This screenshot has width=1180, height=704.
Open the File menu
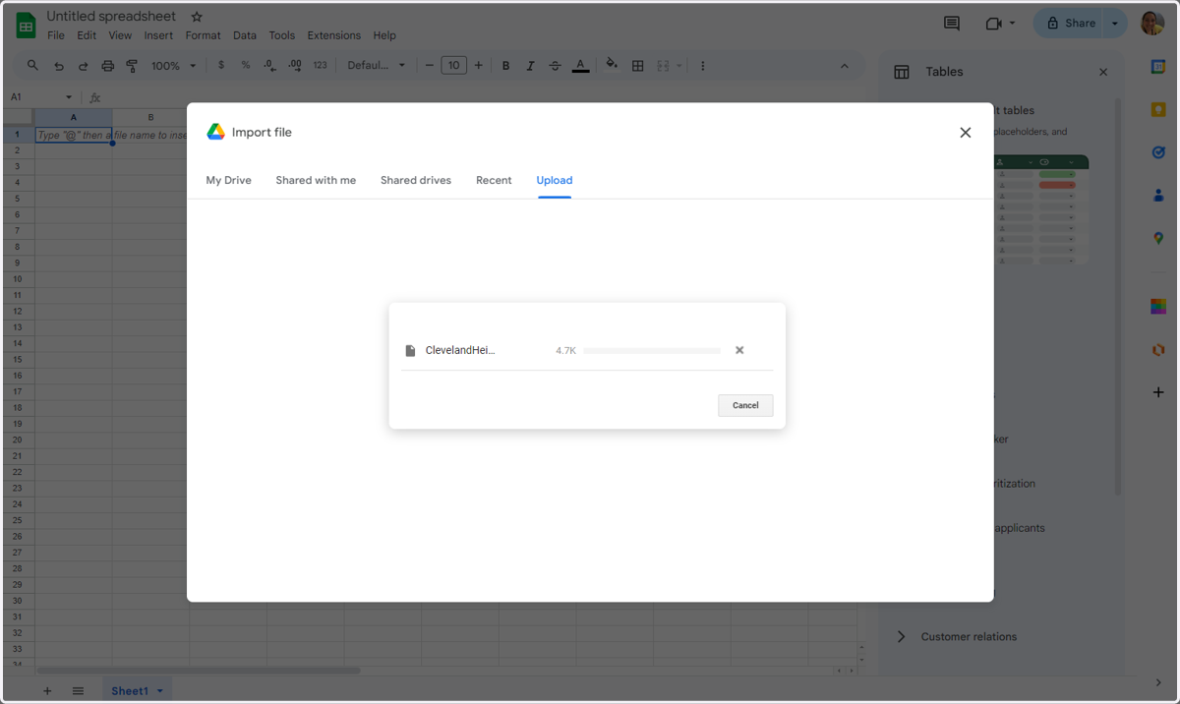pos(56,35)
